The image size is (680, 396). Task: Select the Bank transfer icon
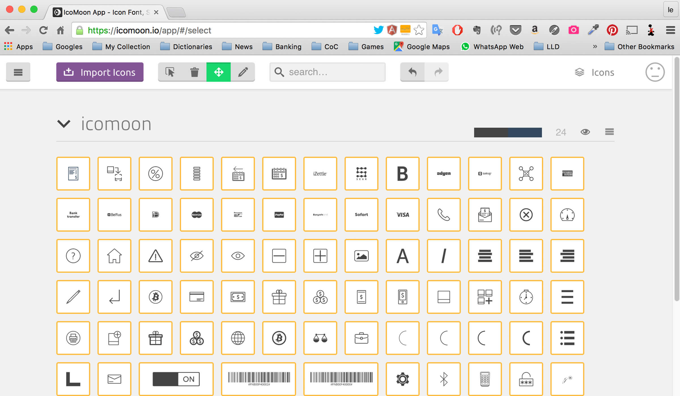pyautogui.click(x=73, y=215)
